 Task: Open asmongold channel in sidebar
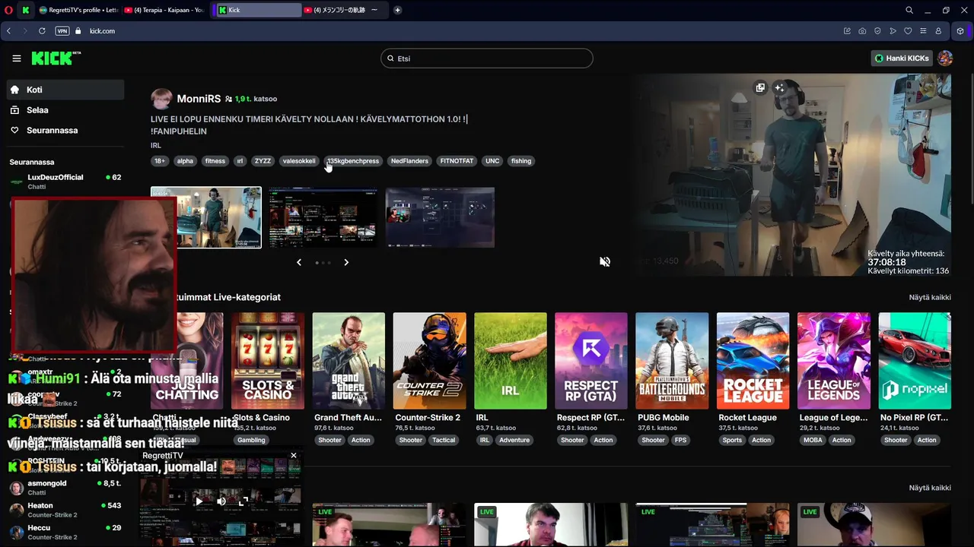pos(65,488)
